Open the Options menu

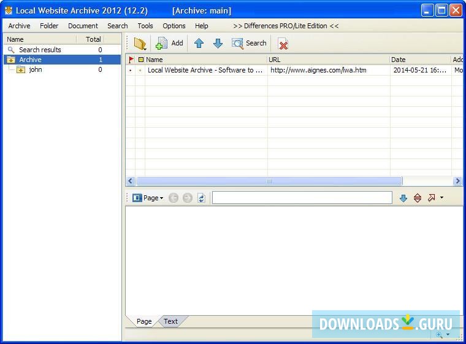[x=174, y=26]
